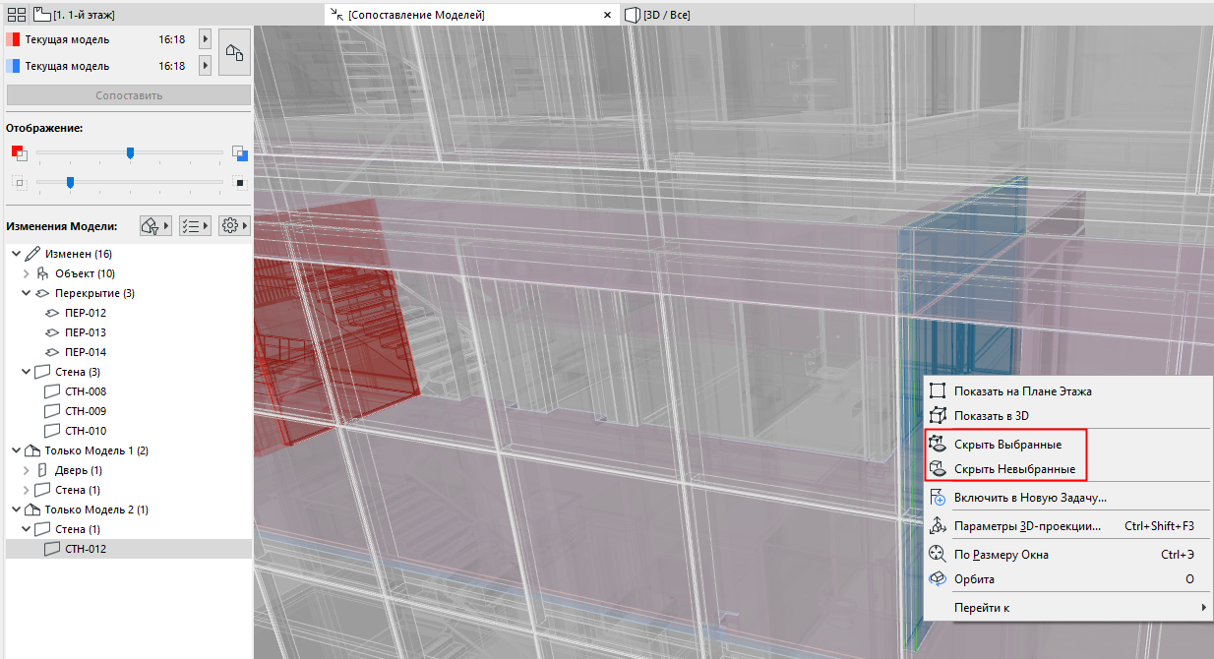Click the object icon beside Объект (10)
Image resolution: width=1214 pixels, height=659 pixels.
click(43, 273)
